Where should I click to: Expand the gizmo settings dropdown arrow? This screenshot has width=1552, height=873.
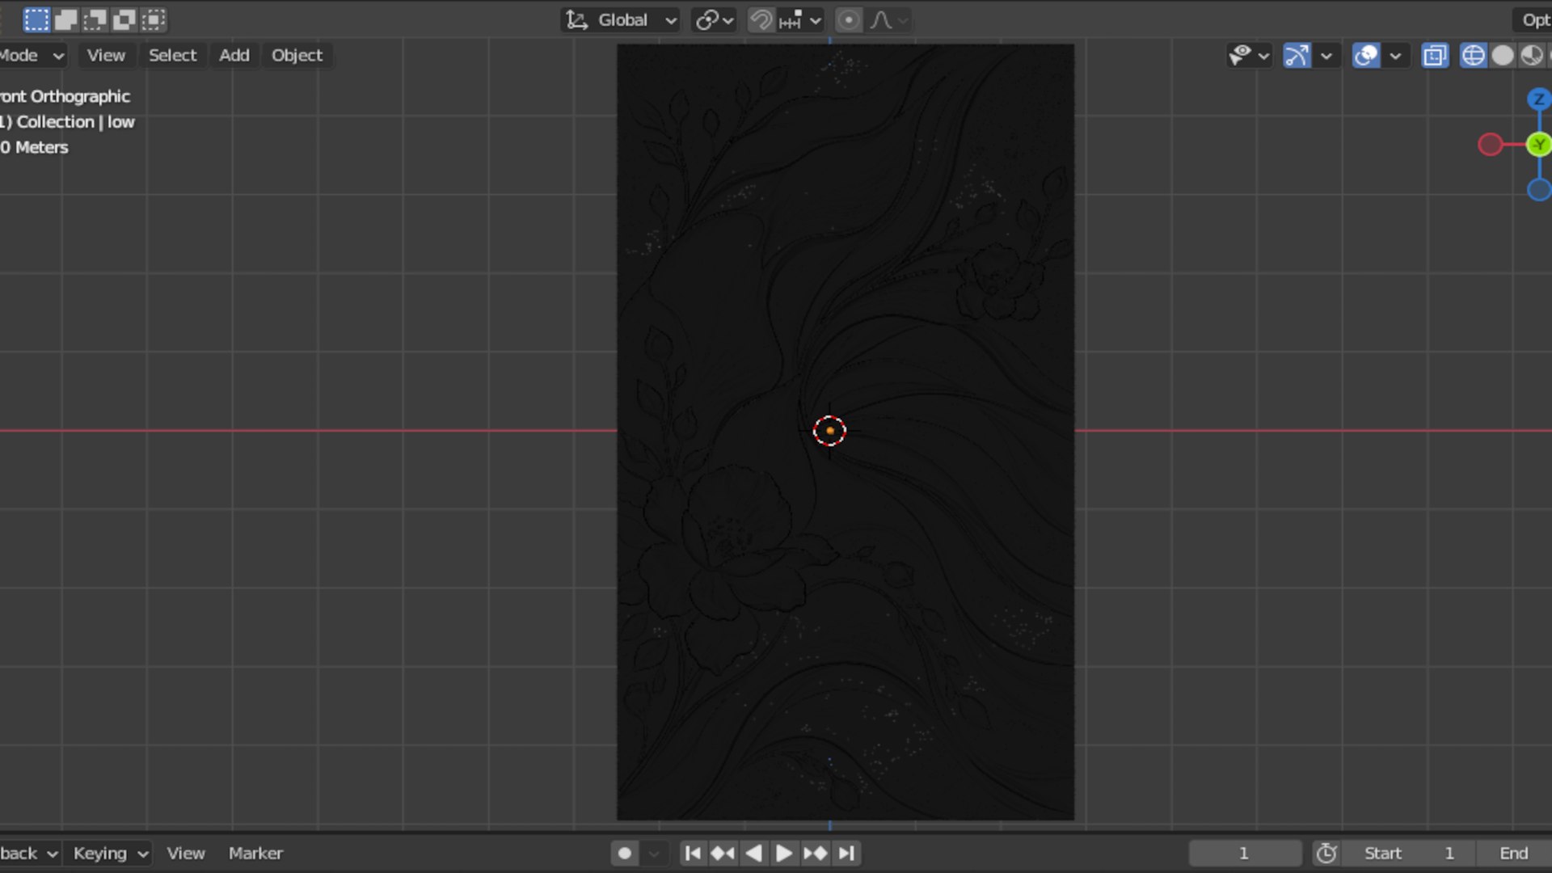(x=1326, y=56)
